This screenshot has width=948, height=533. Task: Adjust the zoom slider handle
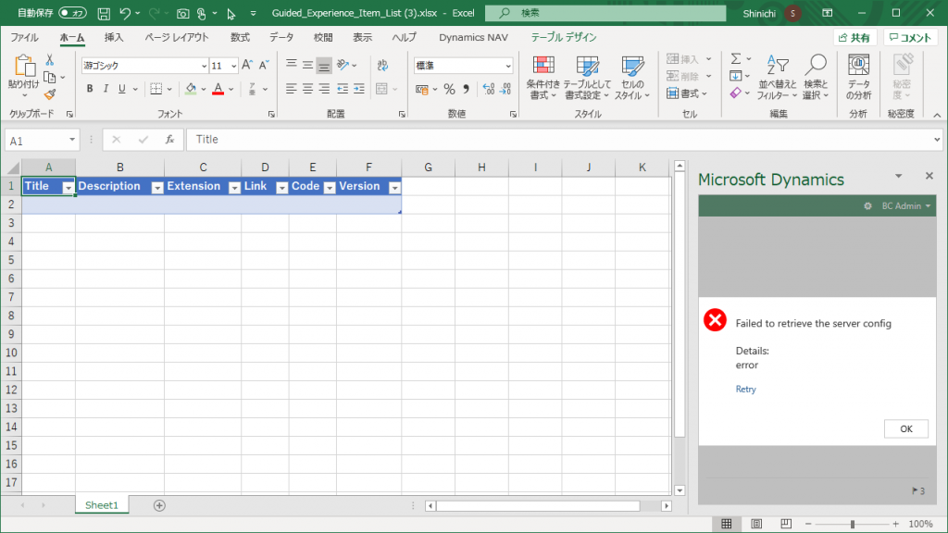tap(853, 524)
